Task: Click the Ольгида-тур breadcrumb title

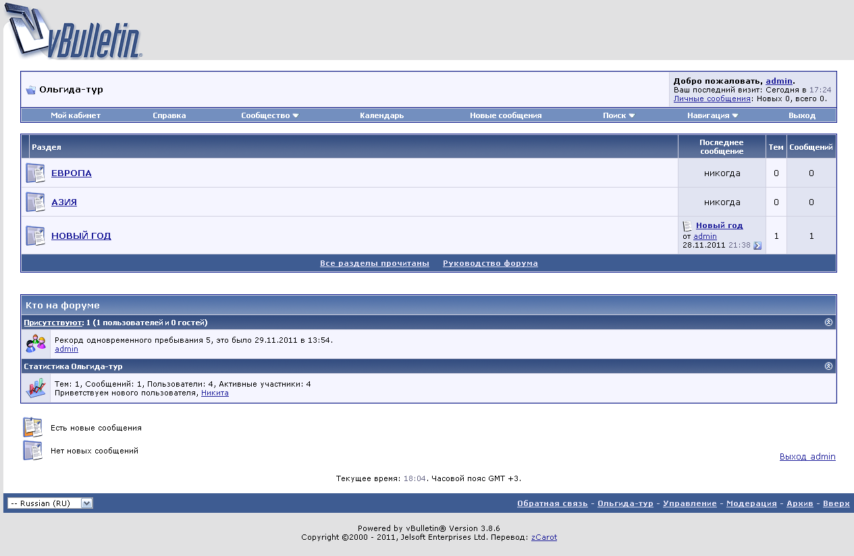Action: 71,90
